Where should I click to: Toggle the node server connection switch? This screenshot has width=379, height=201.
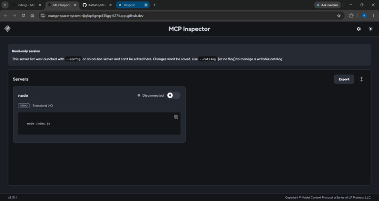[x=174, y=95]
